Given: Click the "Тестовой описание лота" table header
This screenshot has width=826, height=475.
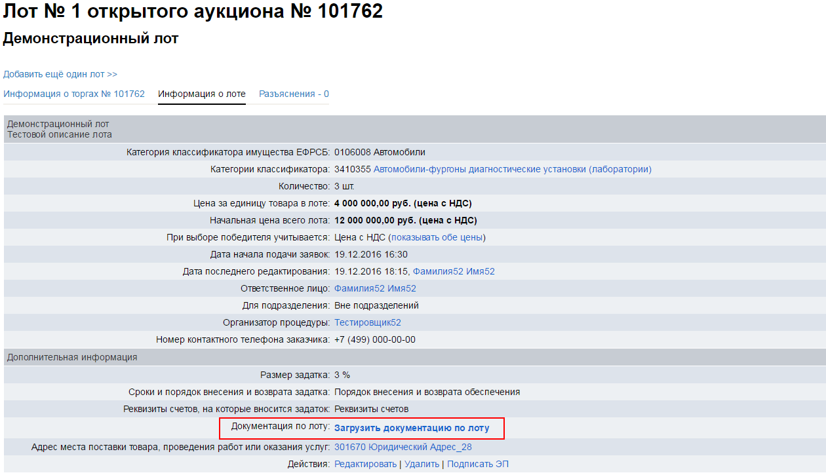Looking at the screenshot, I should click(60, 134).
